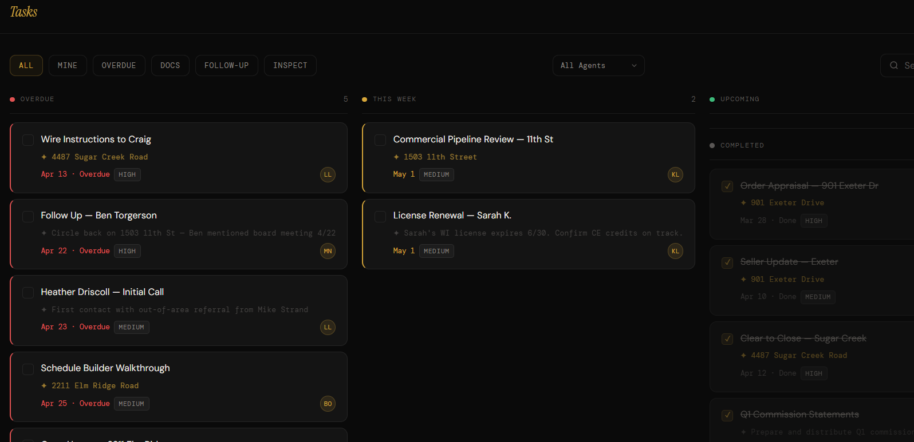This screenshot has width=914, height=442.
Task: Uncheck Order Appraisal 901 Exeter Dr
Action: [x=727, y=186]
